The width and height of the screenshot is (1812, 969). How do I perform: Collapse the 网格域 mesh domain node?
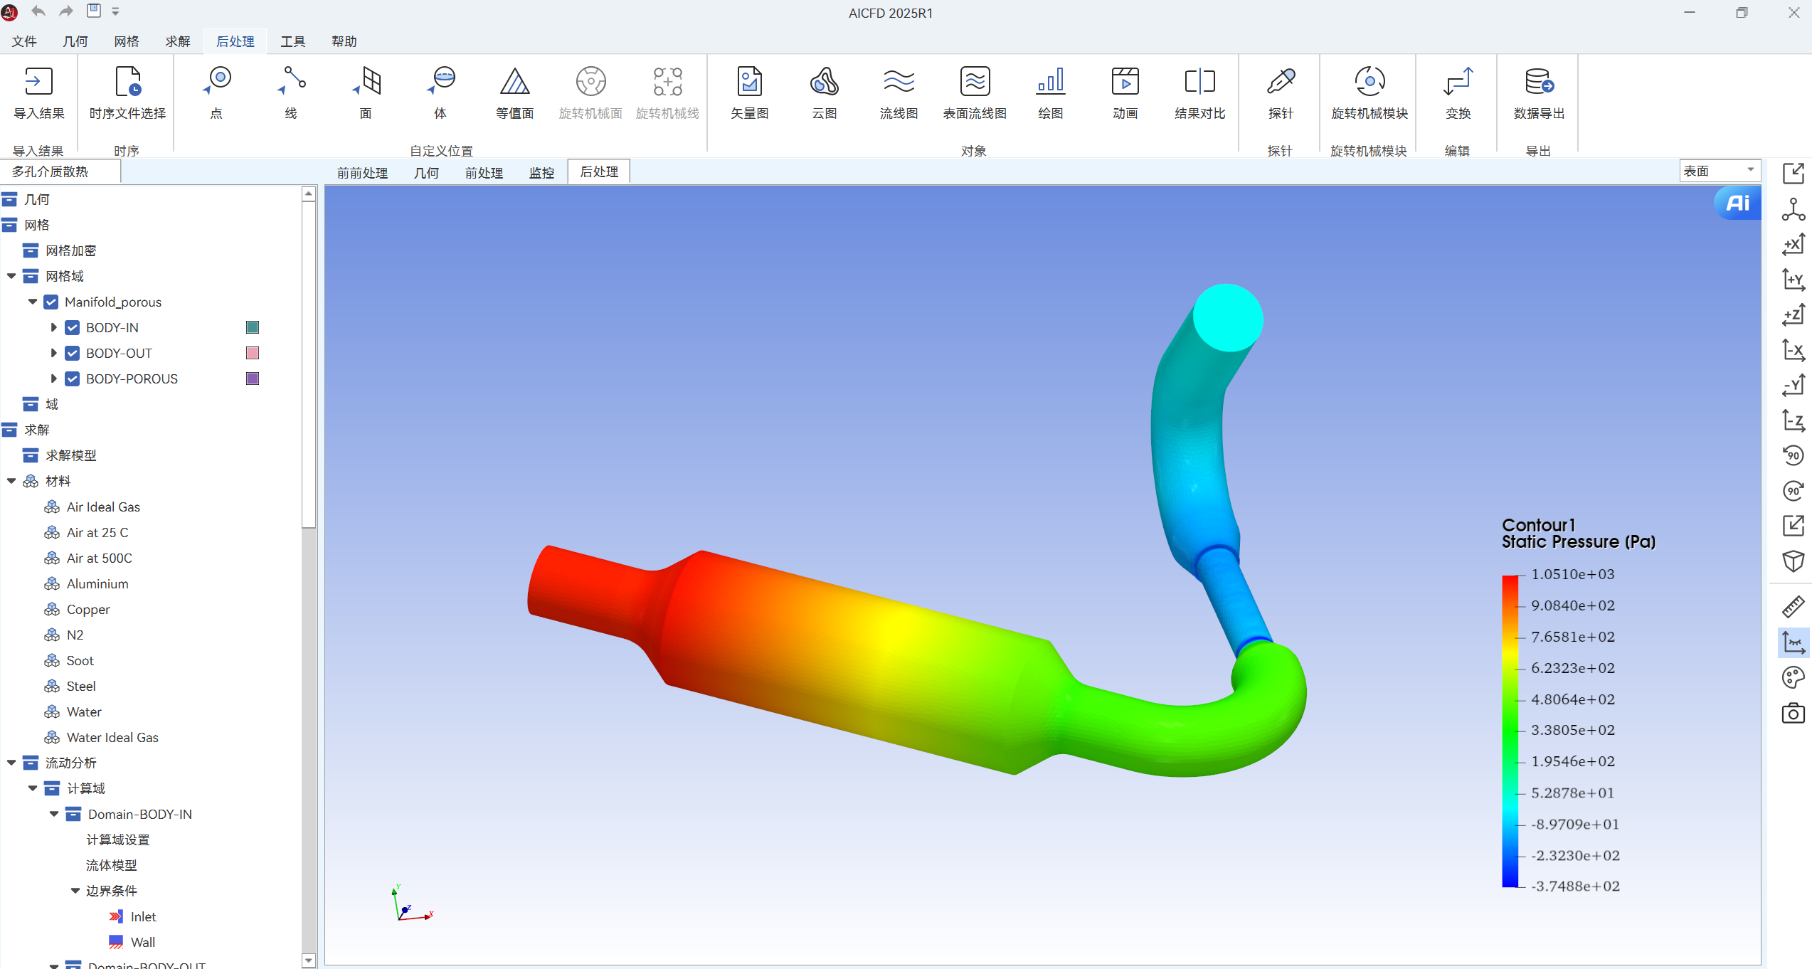11,276
